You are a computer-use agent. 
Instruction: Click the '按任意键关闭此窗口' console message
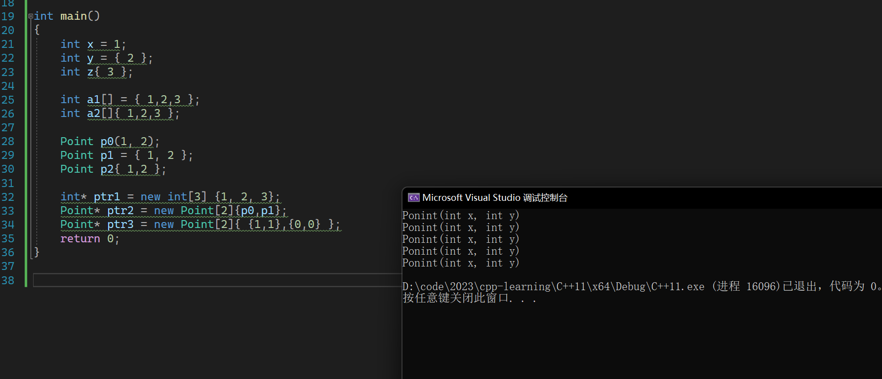click(469, 299)
